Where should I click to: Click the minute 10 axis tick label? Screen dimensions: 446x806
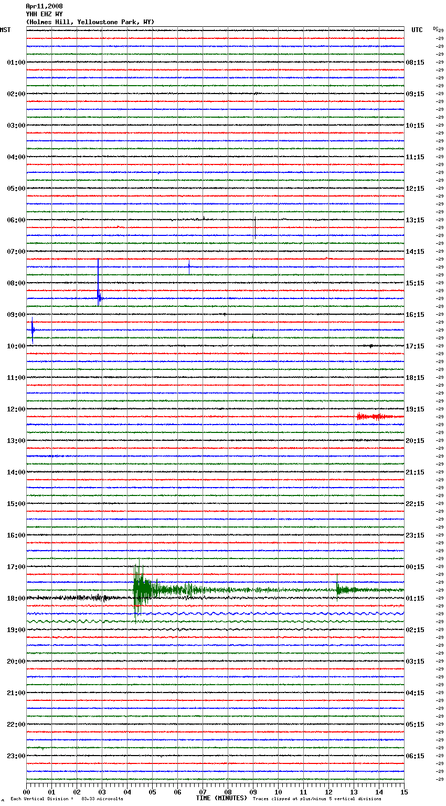tap(278, 792)
